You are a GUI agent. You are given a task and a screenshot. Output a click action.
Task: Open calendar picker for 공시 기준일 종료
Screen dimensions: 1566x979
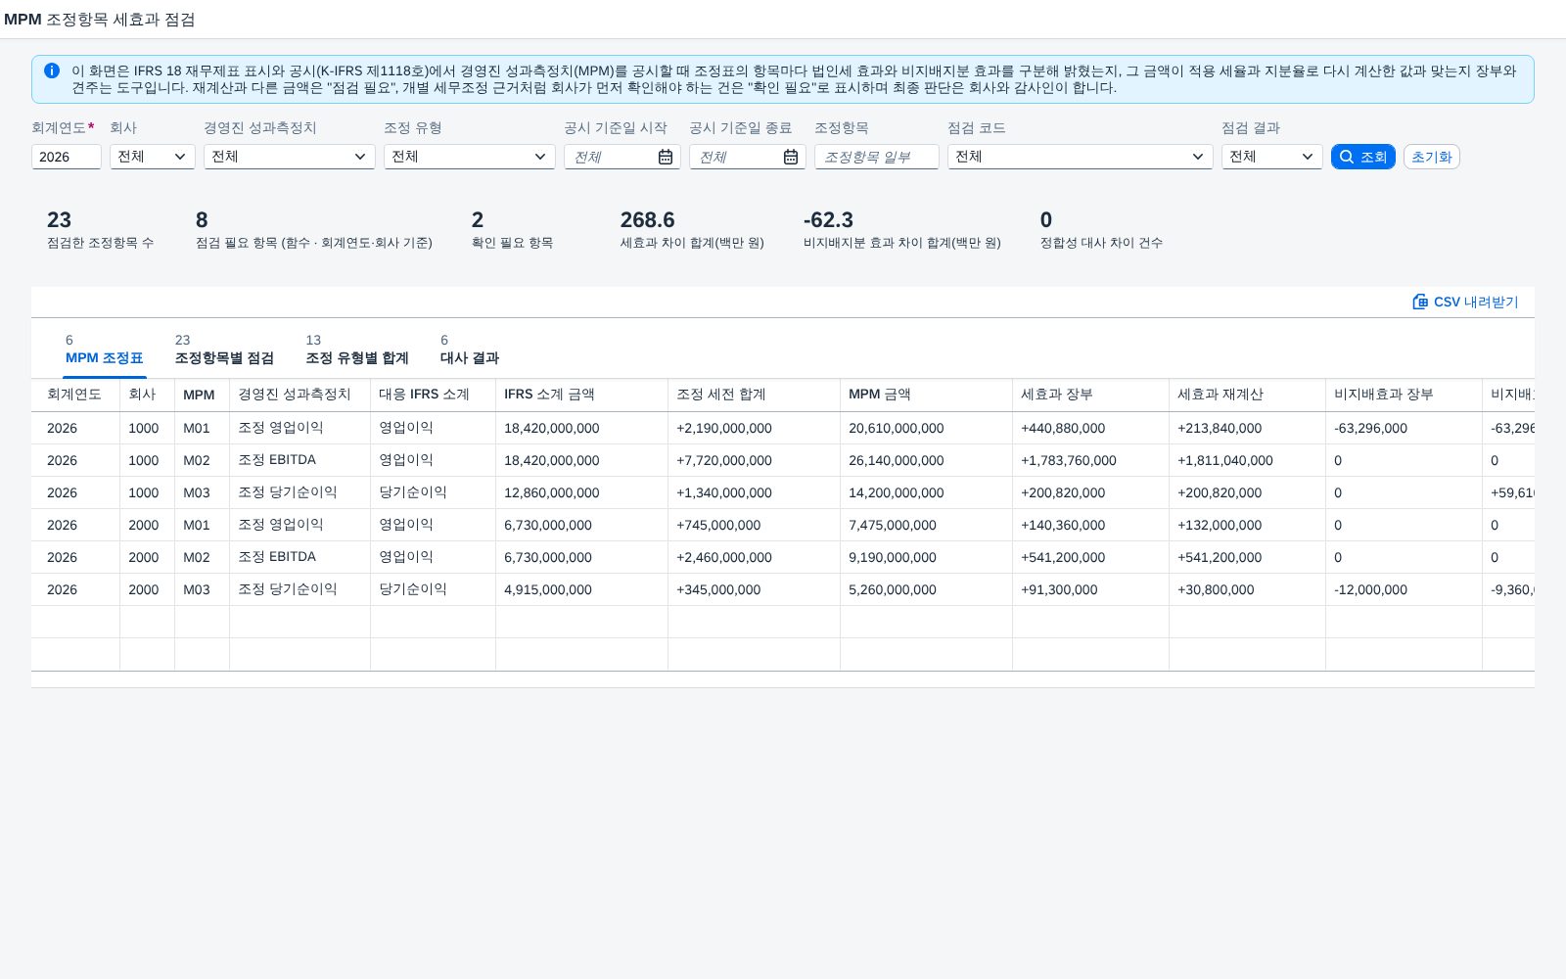click(791, 157)
